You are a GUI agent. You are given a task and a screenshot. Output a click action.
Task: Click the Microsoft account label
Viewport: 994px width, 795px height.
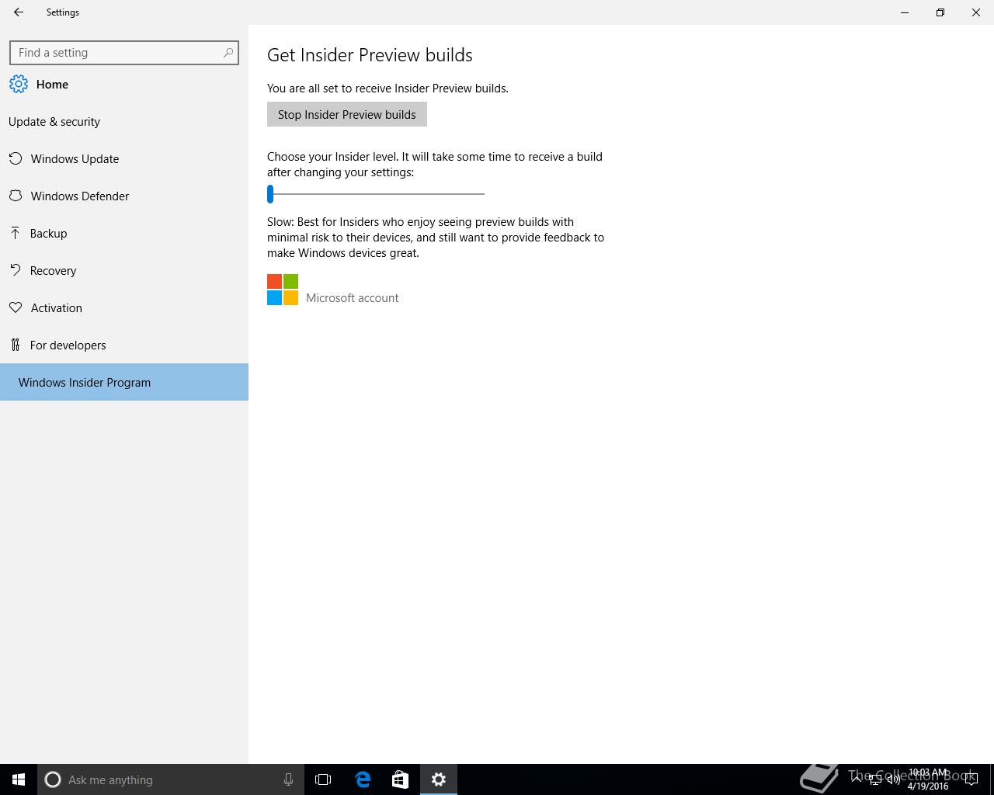pos(352,298)
